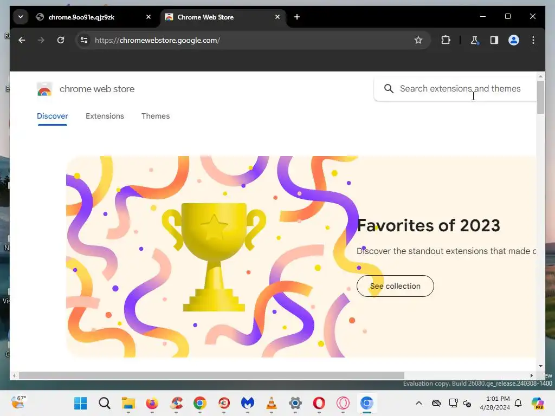The image size is (555, 416).
Task: Open CCleaner from the taskbar
Action: pos(176,403)
